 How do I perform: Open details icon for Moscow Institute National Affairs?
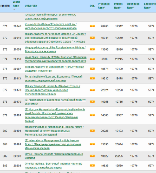92,131
